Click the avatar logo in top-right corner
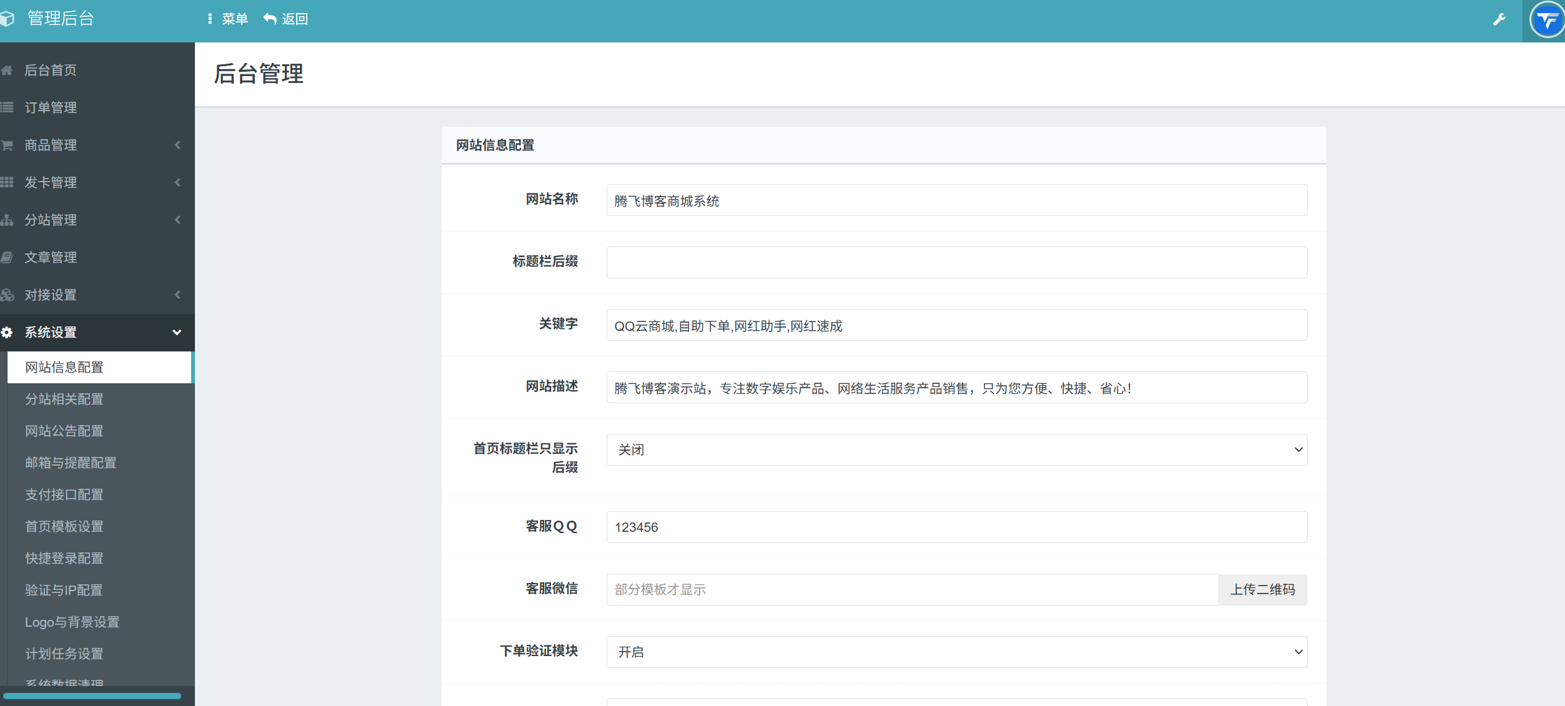Image resolution: width=1565 pixels, height=706 pixels. coord(1547,21)
